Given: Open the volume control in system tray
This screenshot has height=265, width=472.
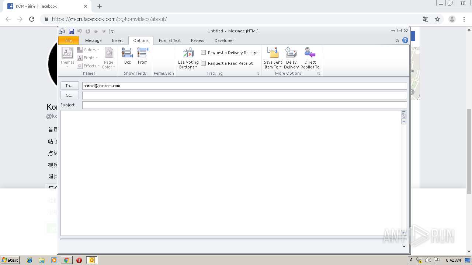Looking at the screenshot, I should coord(428,260).
